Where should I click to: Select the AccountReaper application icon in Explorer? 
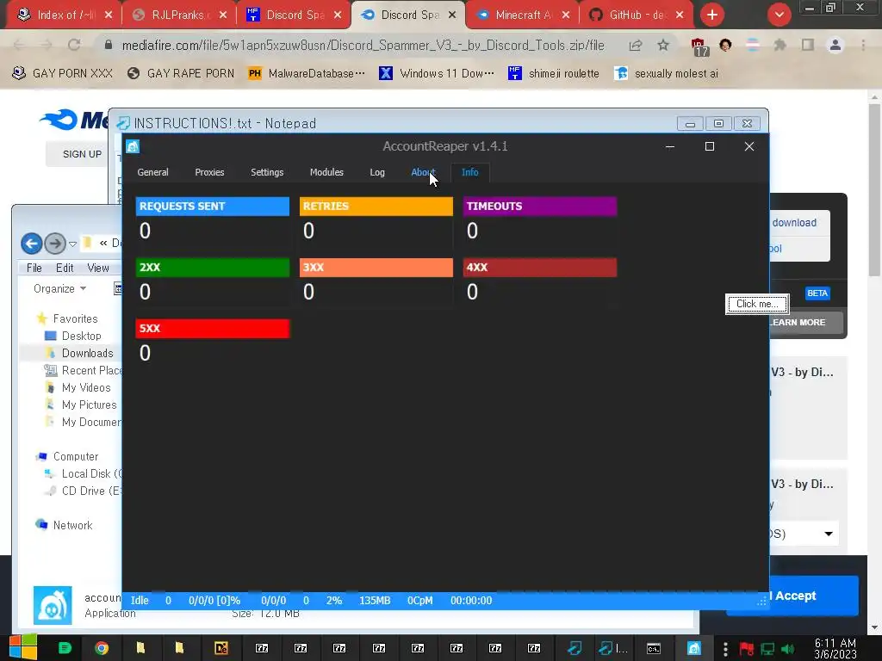coord(53,605)
